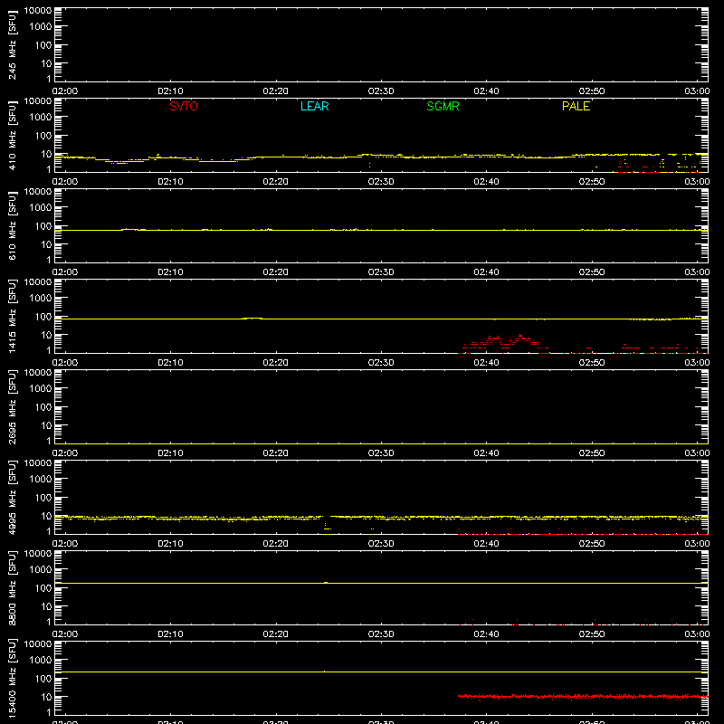Click the 10000 tick label of 245 MHz panel

point(38,11)
